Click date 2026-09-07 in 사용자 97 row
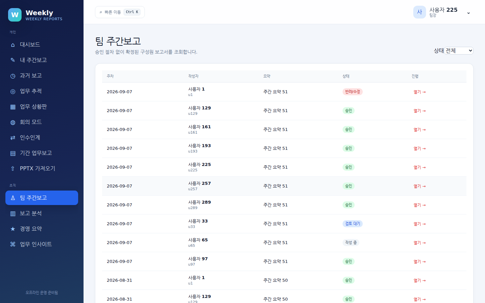The image size is (485, 303). coord(119,262)
